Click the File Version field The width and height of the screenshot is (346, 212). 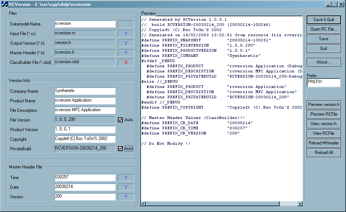point(85,120)
